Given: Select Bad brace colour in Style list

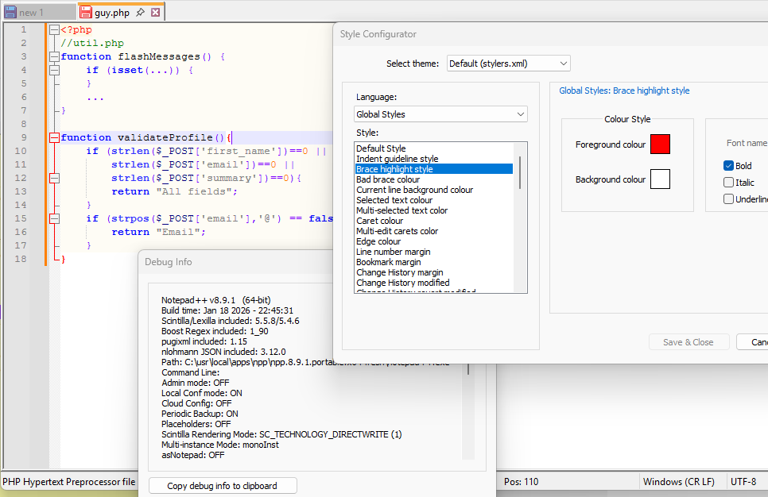Looking at the screenshot, I should point(388,179).
